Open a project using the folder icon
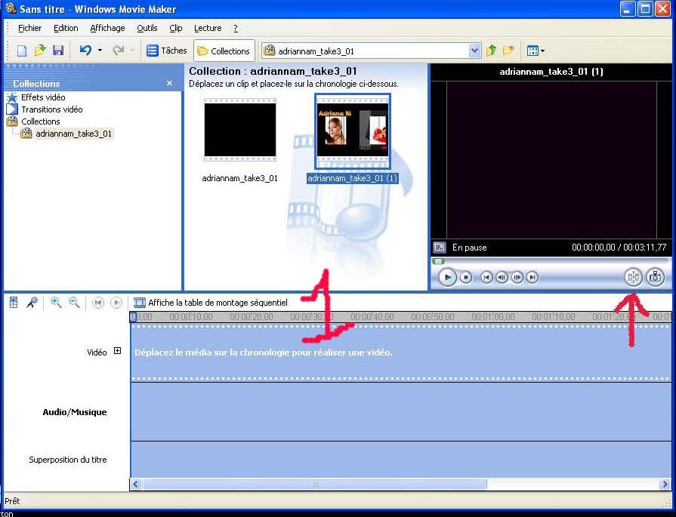676x517 pixels. [40, 51]
